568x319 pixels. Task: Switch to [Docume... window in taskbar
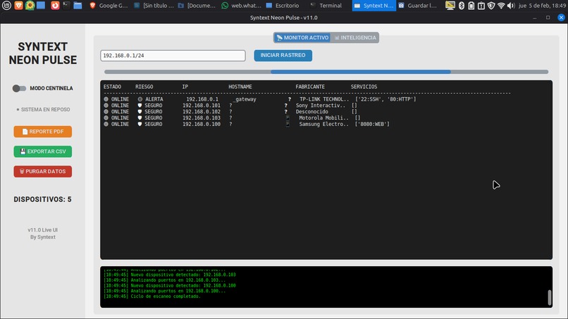coord(197,6)
